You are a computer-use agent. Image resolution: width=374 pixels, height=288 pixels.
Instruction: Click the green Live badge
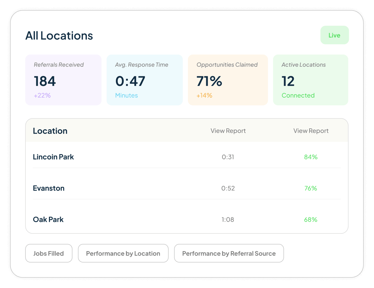pyautogui.click(x=334, y=35)
